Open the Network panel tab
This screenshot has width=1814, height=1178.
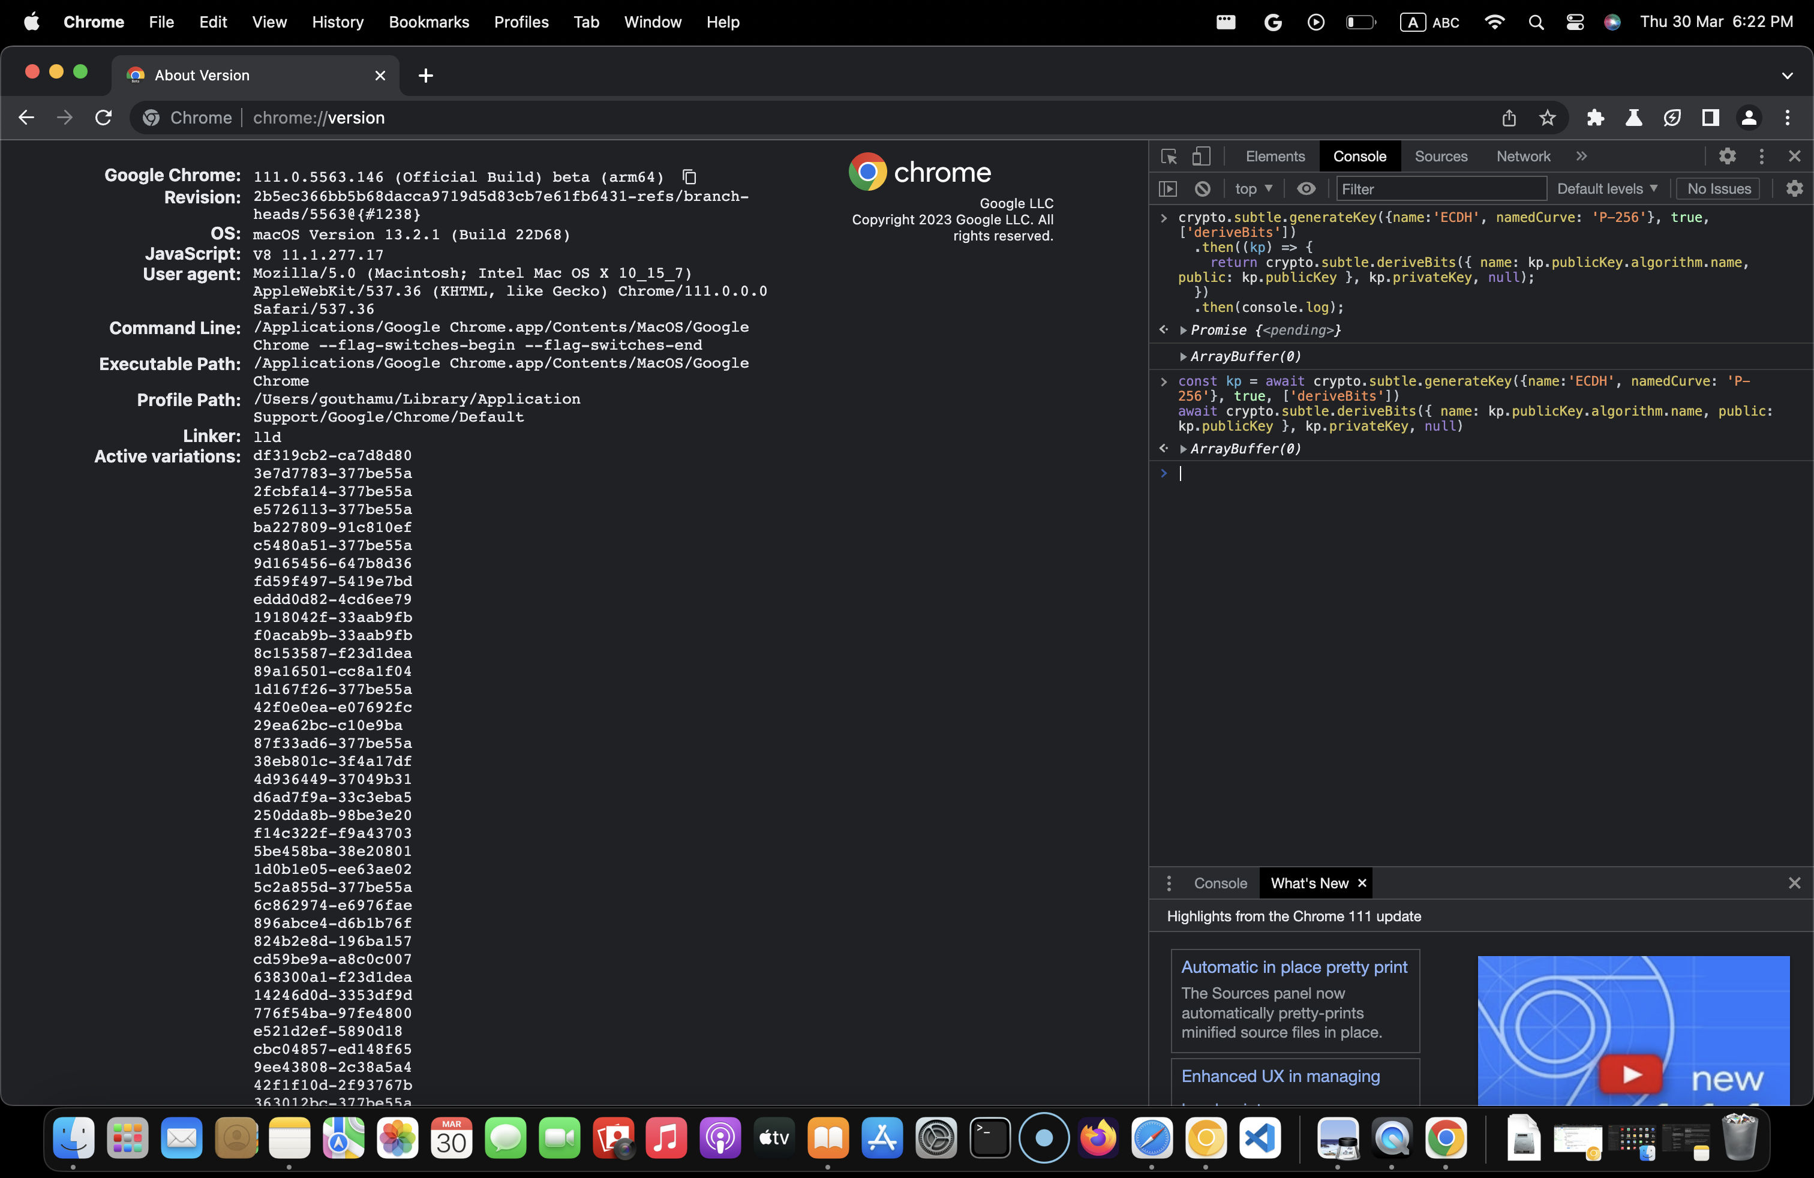coord(1523,156)
